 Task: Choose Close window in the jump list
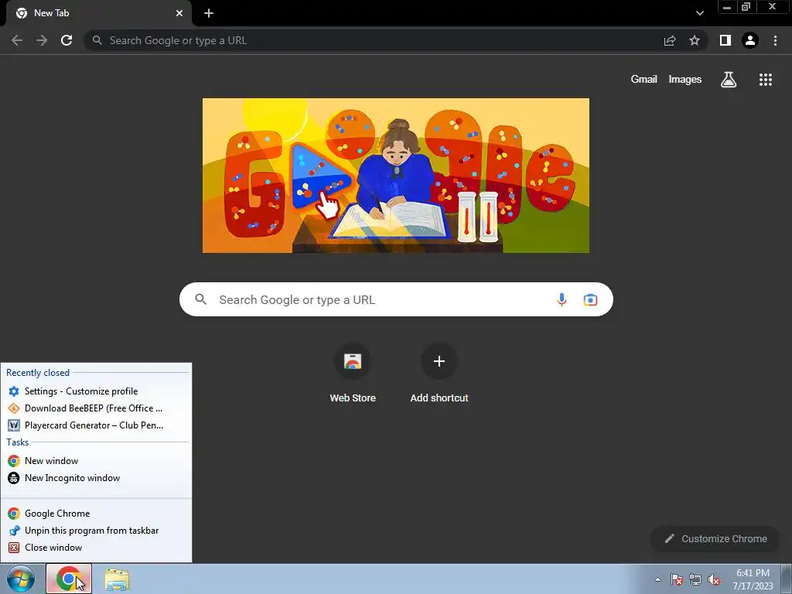96,548
